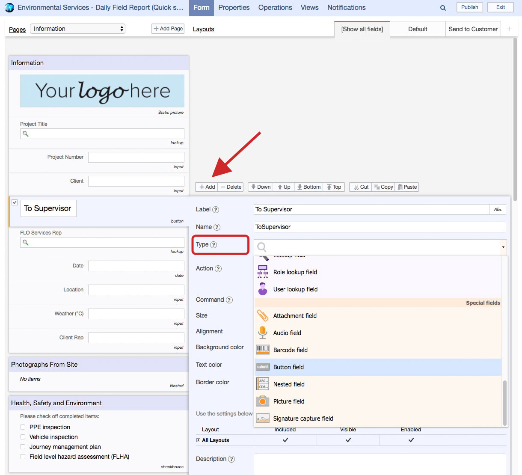Select the Attachment field paperclip icon
This screenshot has width=522, height=475.
click(262, 316)
